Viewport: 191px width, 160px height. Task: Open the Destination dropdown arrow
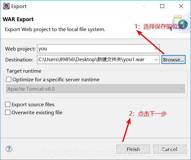click(x=156, y=60)
